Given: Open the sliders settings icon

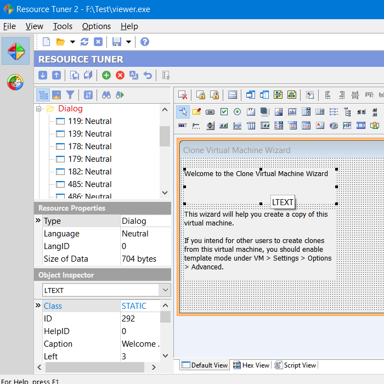Looking at the screenshot, I should tap(88, 95).
